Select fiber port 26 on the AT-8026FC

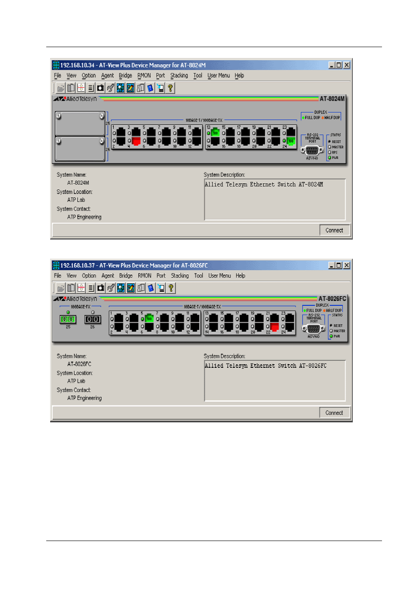coord(92,319)
